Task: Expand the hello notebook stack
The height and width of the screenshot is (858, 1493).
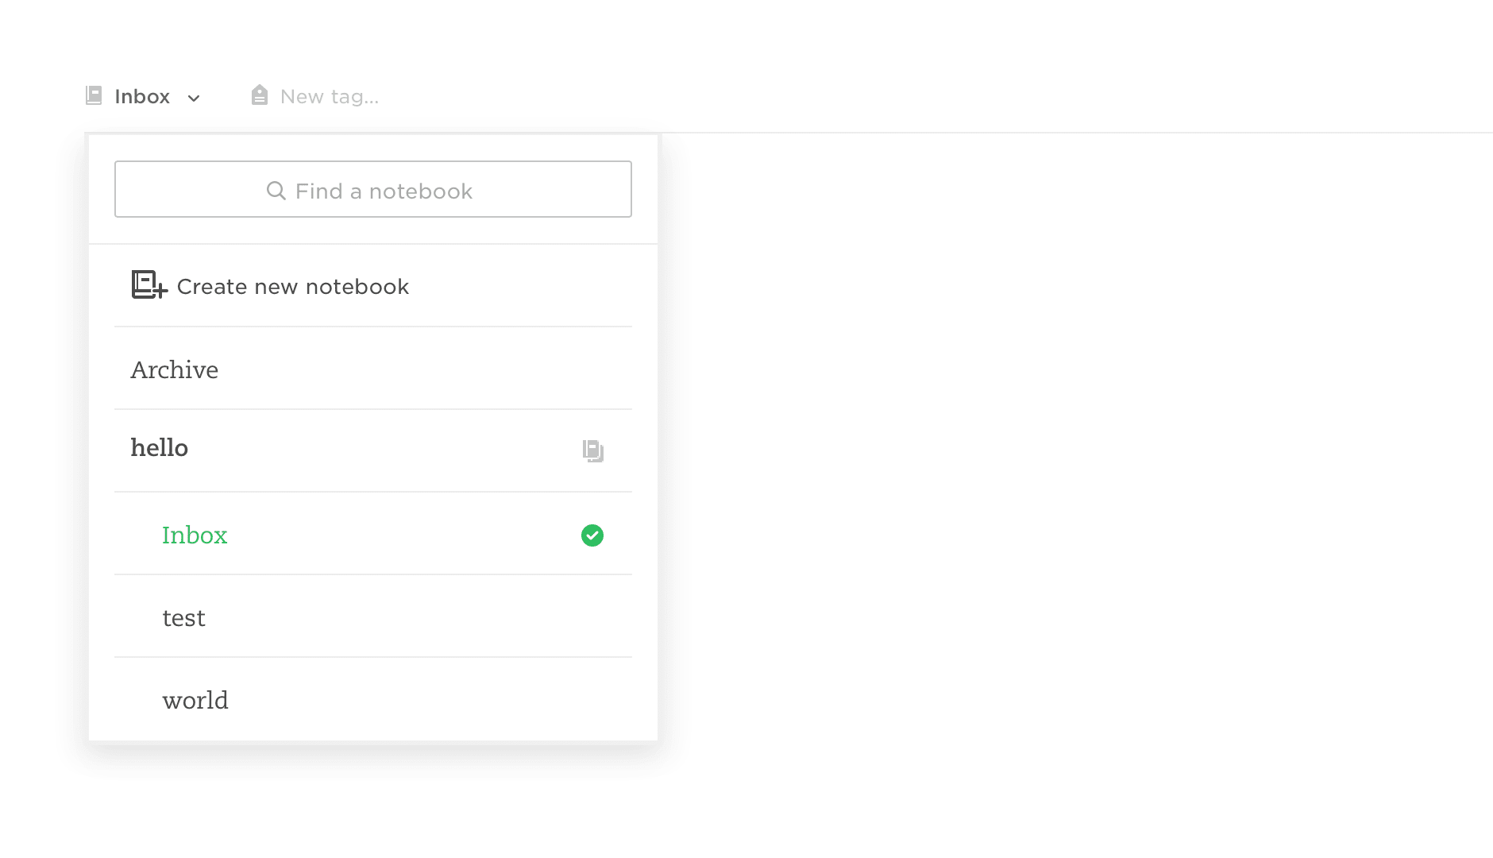Action: pos(160,448)
